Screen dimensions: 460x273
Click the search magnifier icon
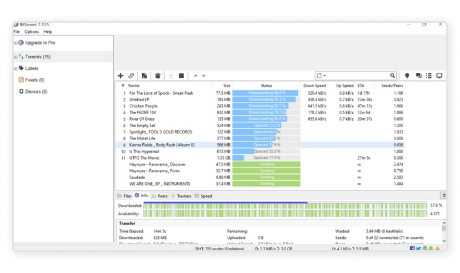click(x=393, y=76)
